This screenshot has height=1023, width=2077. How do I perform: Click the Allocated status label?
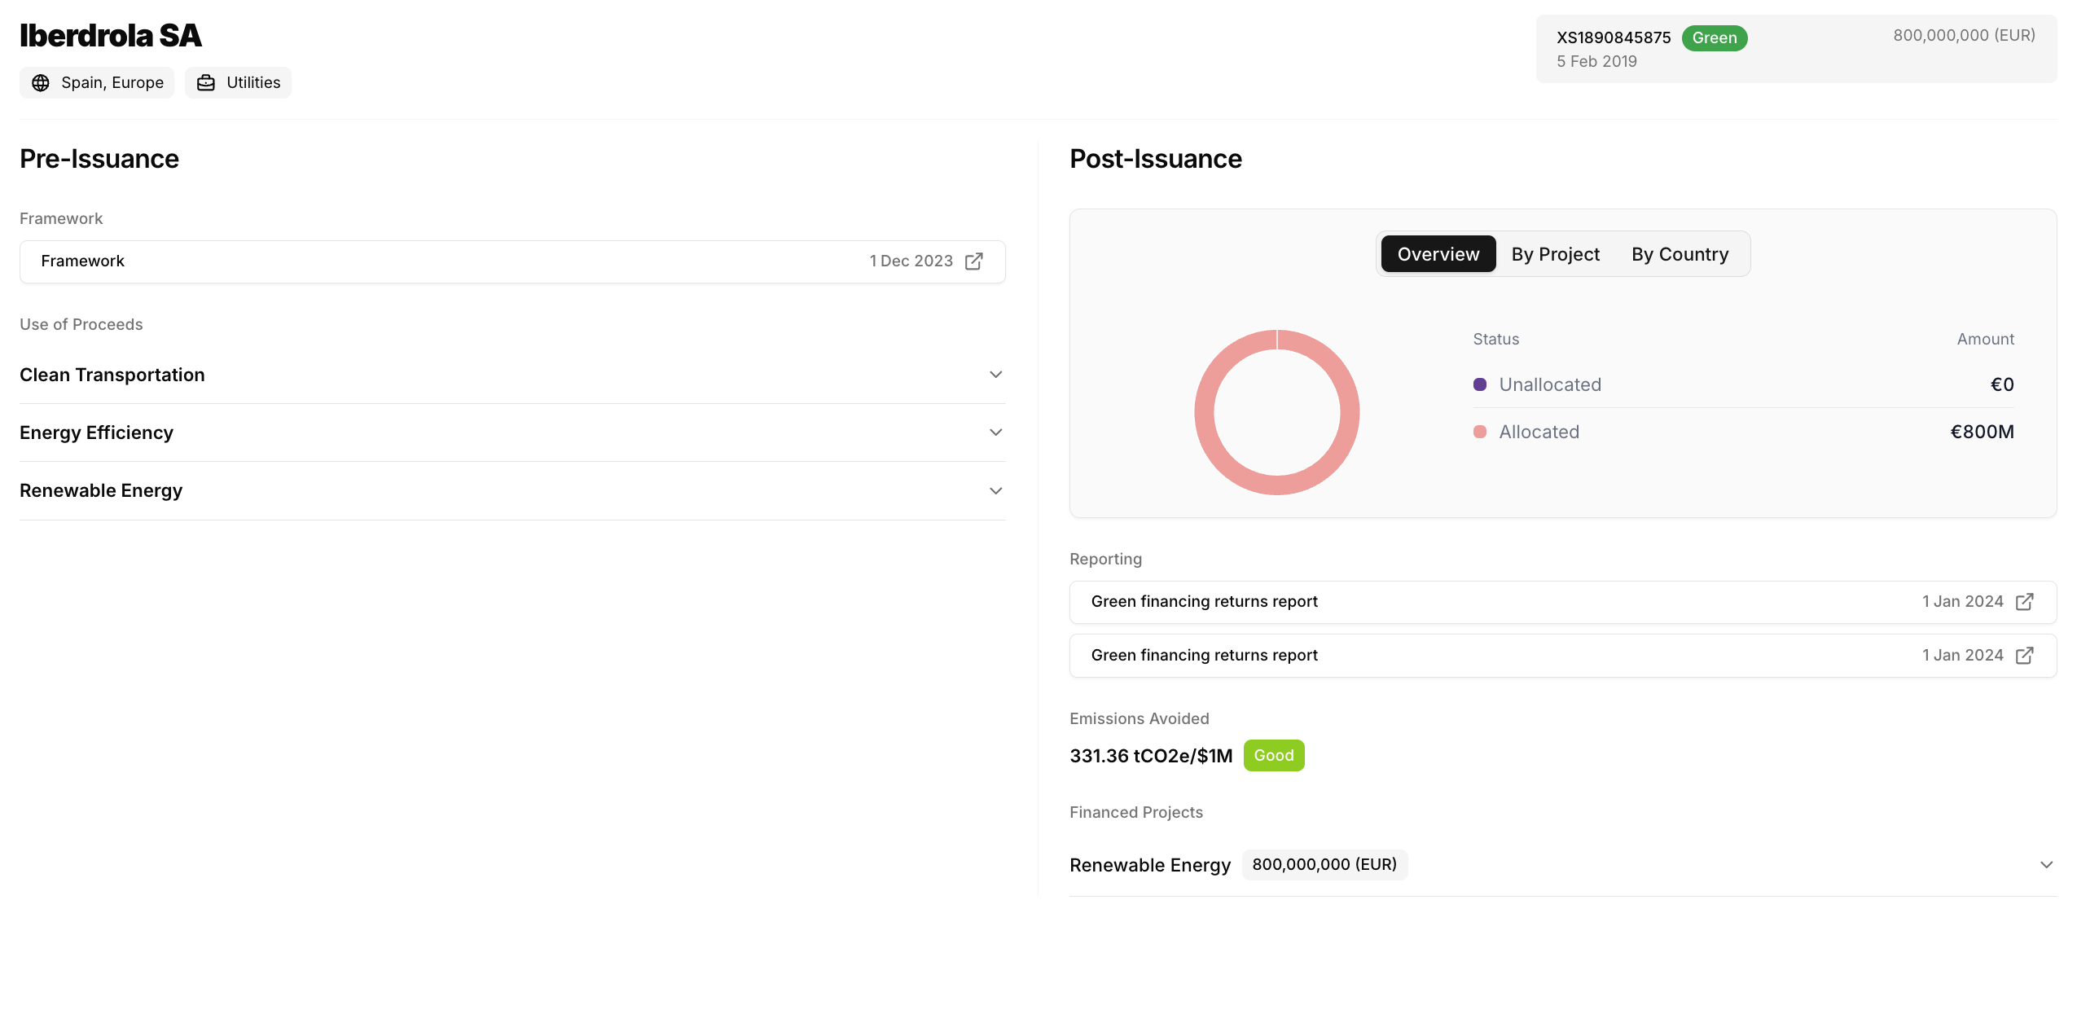[x=1539, y=432]
